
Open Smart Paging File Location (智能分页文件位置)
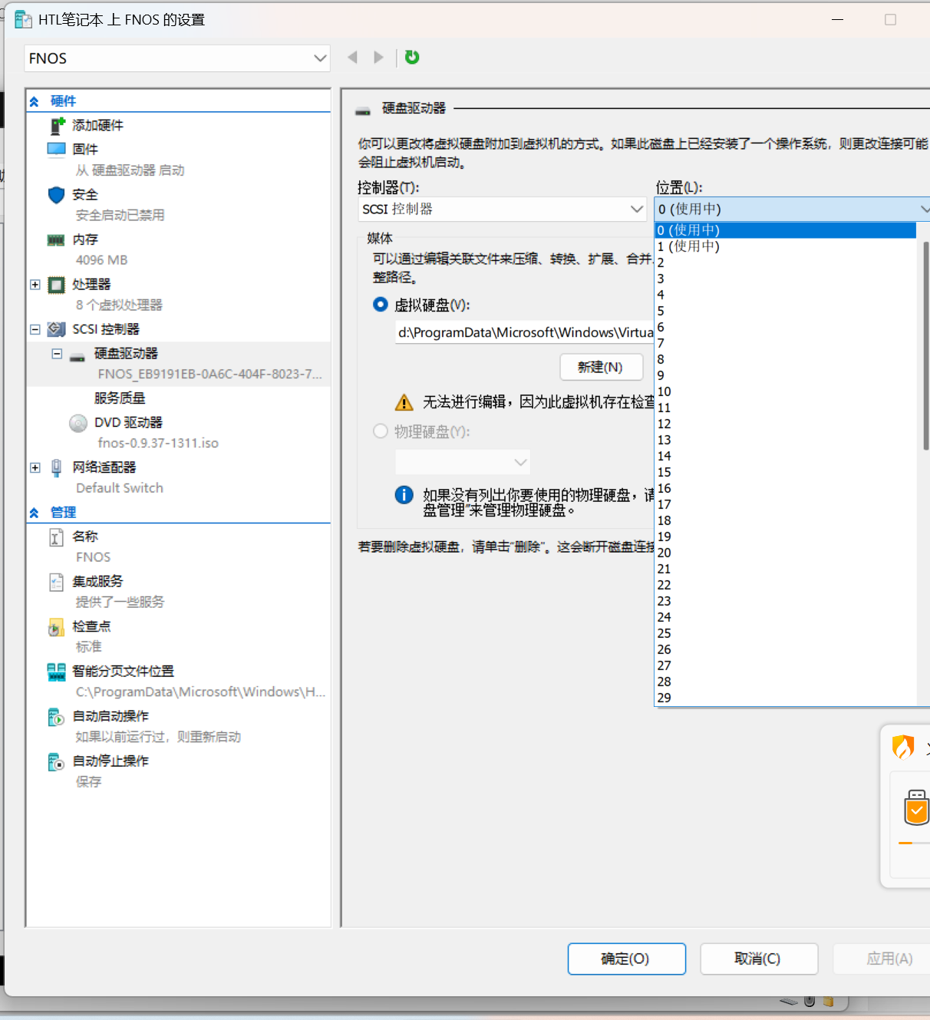coord(123,671)
